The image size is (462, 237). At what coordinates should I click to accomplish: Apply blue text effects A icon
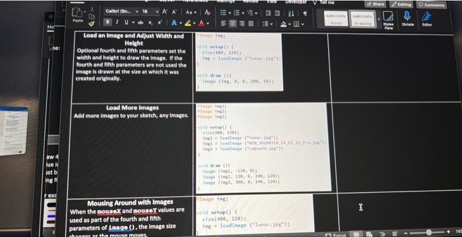coord(174,23)
